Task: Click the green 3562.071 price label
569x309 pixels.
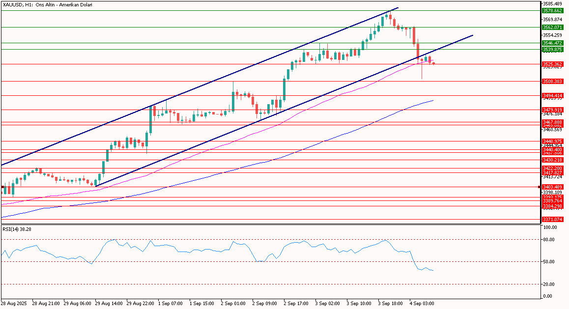Action: pos(553,27)
